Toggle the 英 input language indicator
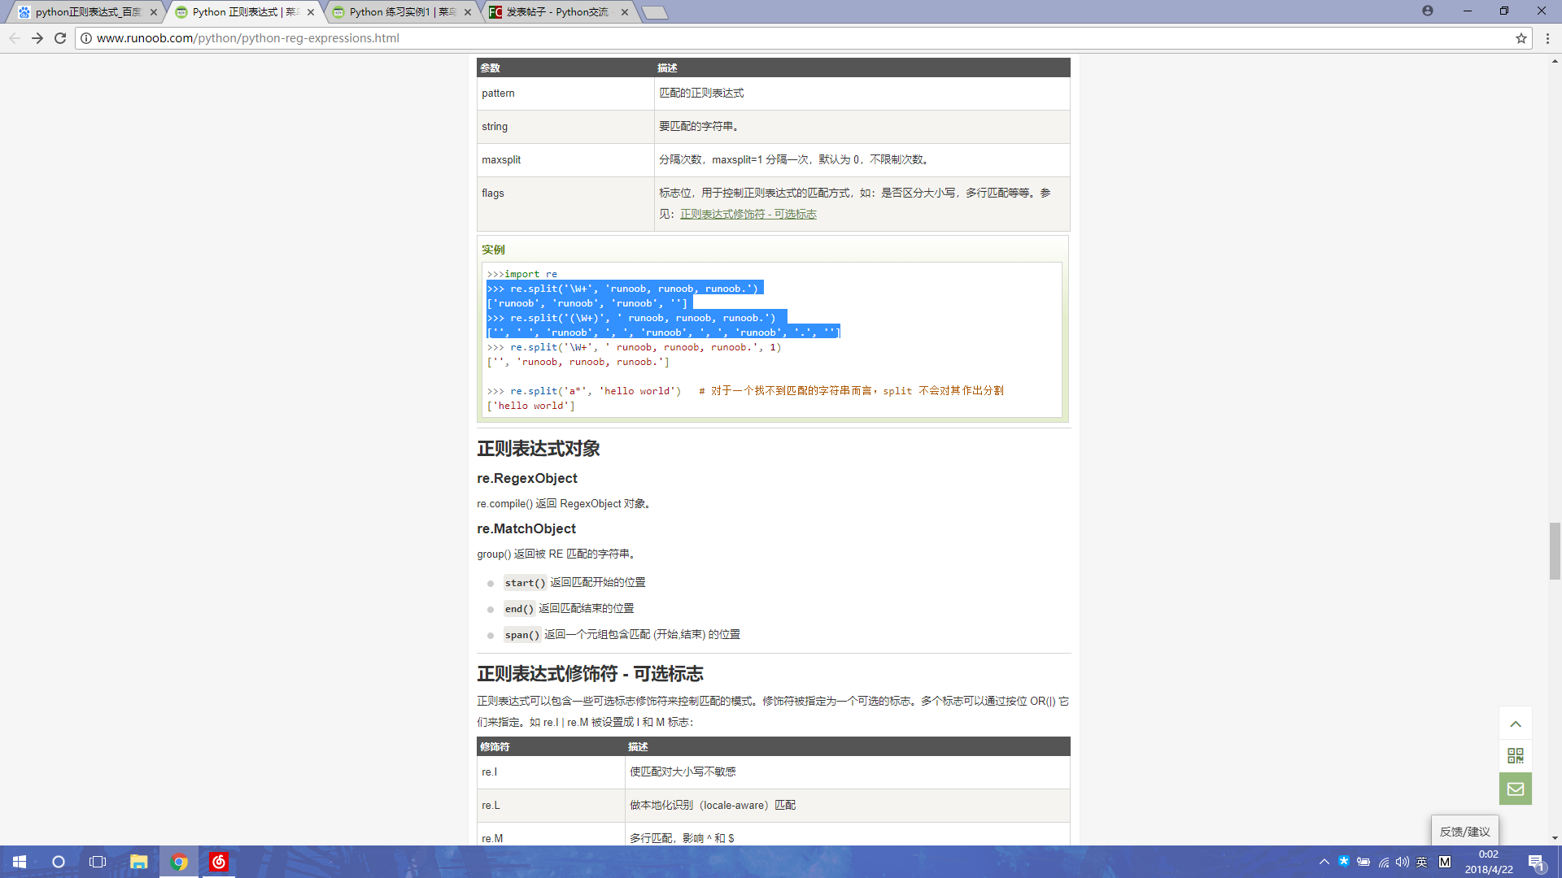 [1422, 862]
